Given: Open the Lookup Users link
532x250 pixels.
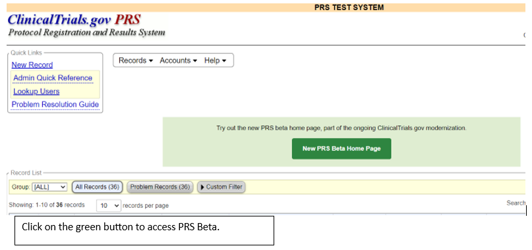Looking at the screenshot, I should coord(36,91).
